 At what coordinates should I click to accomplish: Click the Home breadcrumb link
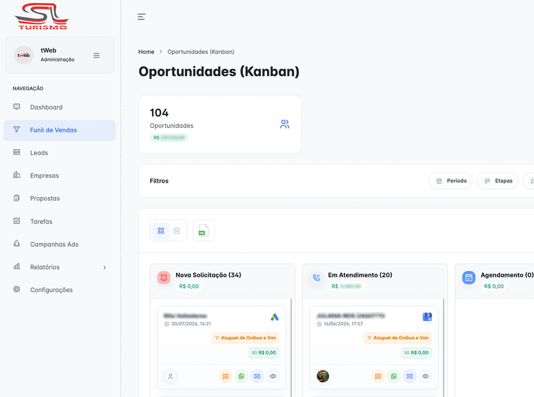[x=146, y=52]
